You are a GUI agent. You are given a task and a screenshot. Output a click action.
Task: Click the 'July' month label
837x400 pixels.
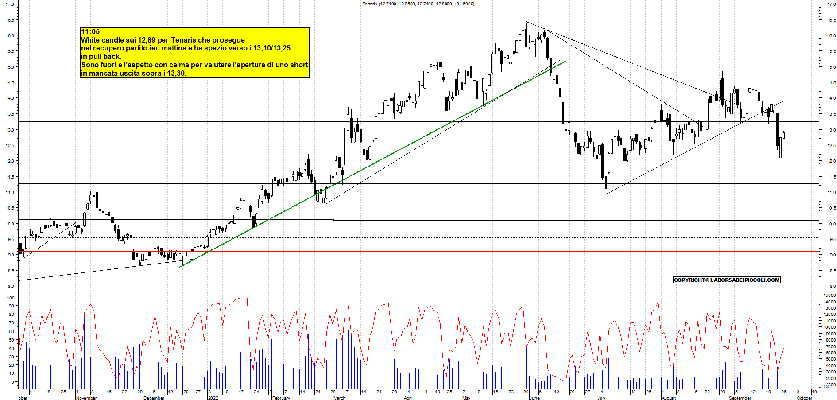tap(601, 398)
